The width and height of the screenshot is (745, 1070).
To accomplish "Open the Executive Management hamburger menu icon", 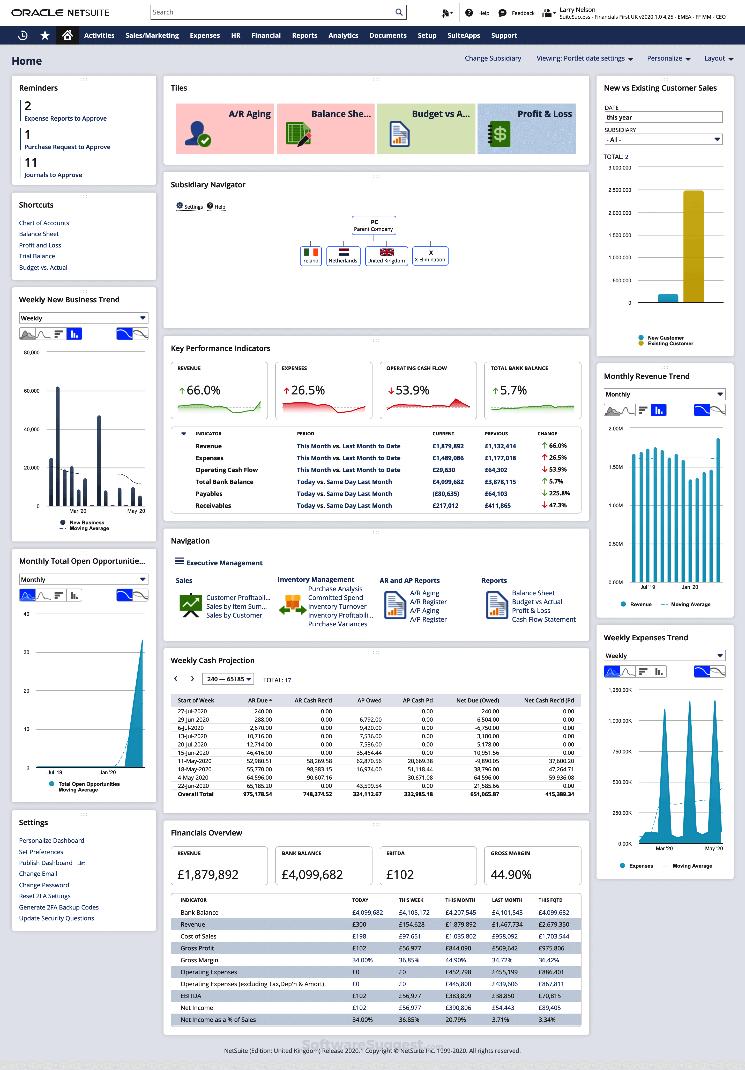I will click(179, 561).
